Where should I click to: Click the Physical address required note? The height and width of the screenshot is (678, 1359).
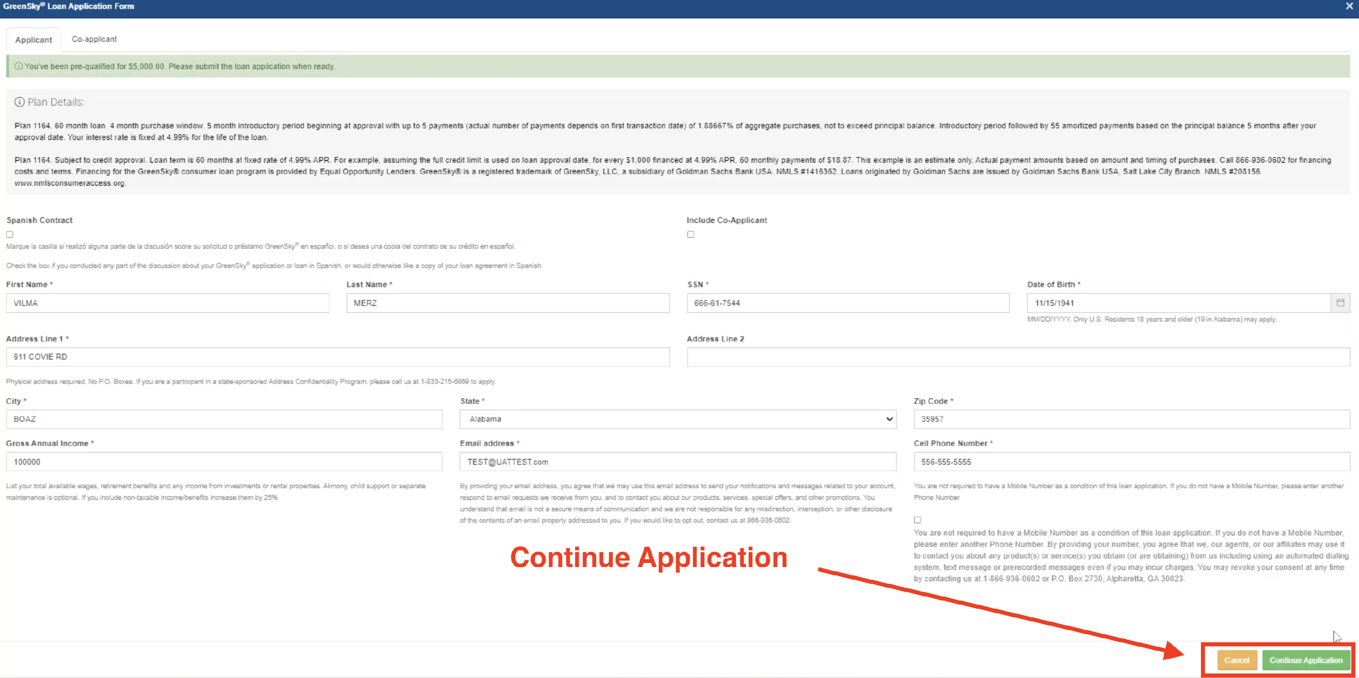tap(251, 381)
